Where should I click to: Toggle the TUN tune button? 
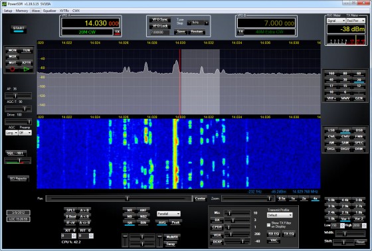27,50
